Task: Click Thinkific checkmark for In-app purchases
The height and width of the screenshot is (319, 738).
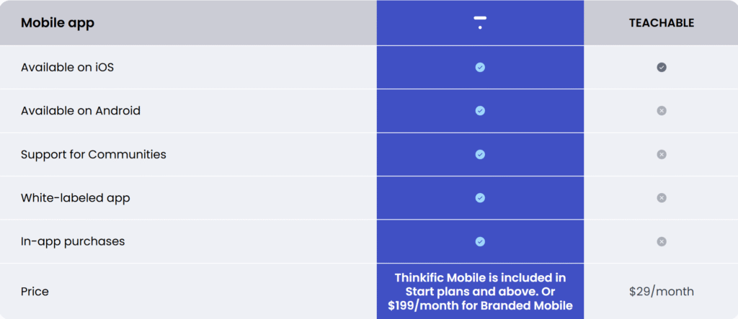Action: pos(480,241)
